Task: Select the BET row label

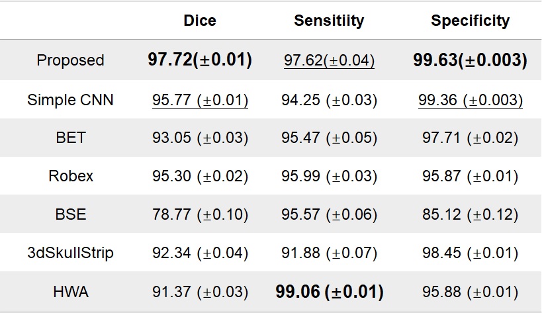Action: [x=70, y=138]
